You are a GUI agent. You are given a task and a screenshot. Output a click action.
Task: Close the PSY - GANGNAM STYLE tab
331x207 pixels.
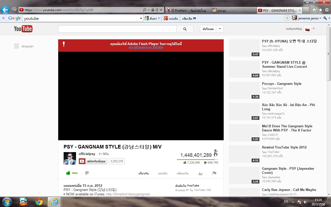pyautogui.click(x=300, y=10)
